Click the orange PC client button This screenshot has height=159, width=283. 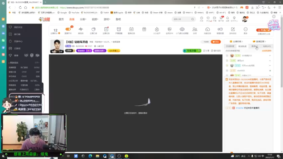pos(264,30)
